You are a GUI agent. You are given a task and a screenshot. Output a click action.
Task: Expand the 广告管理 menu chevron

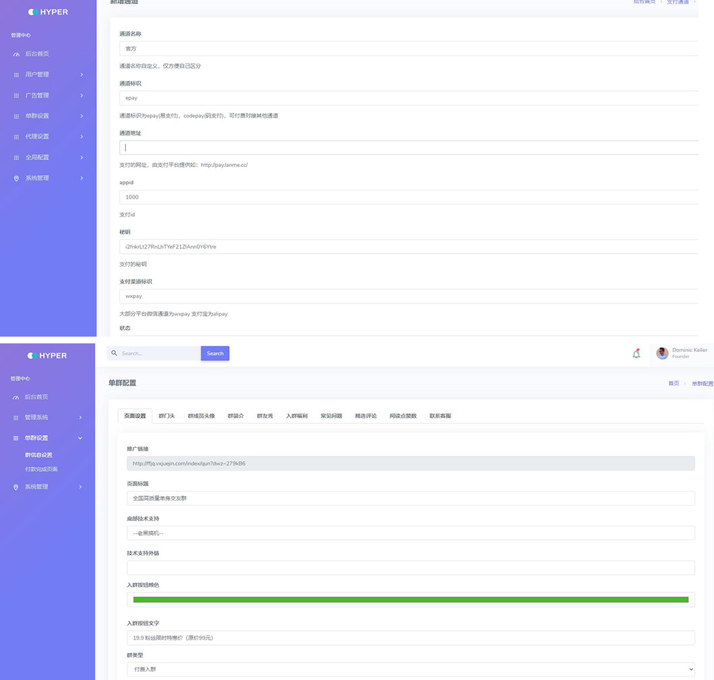[82, 96]
